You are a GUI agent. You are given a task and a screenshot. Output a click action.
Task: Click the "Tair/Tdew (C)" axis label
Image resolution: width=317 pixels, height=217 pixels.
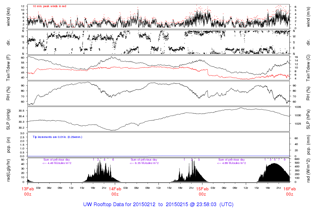click(308, 68)
